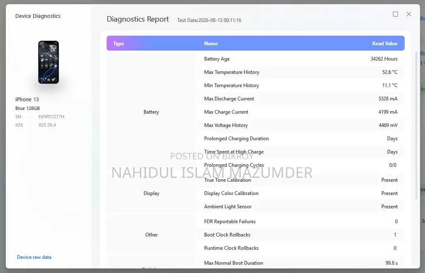Click the 52.6 °C value
The height and width of the screenshot is (273, 425).
coord(390,72)
